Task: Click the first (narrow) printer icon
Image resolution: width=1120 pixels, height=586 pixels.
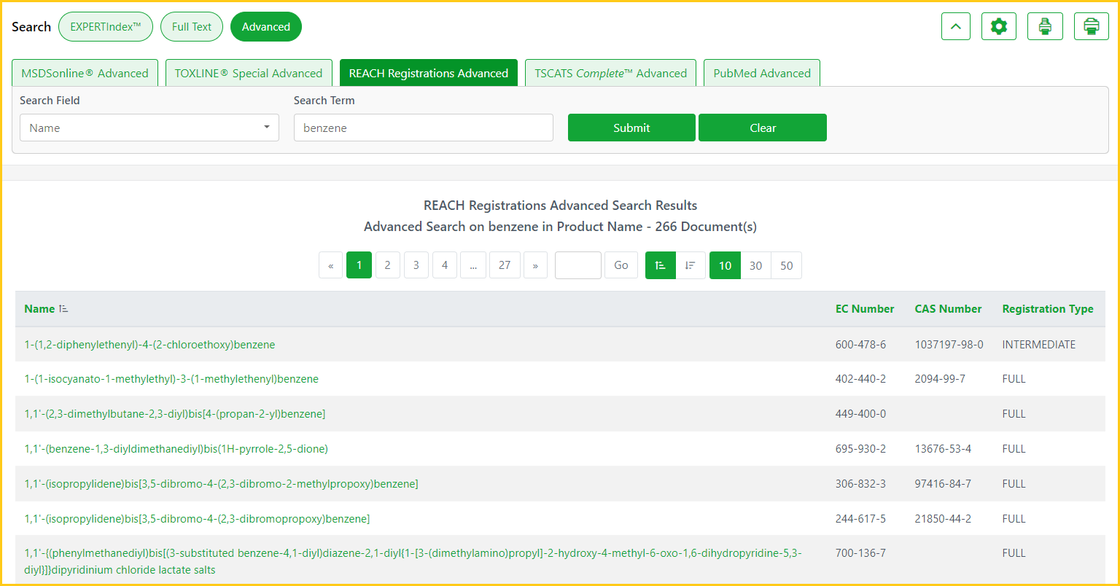Action: (1045, 27)
